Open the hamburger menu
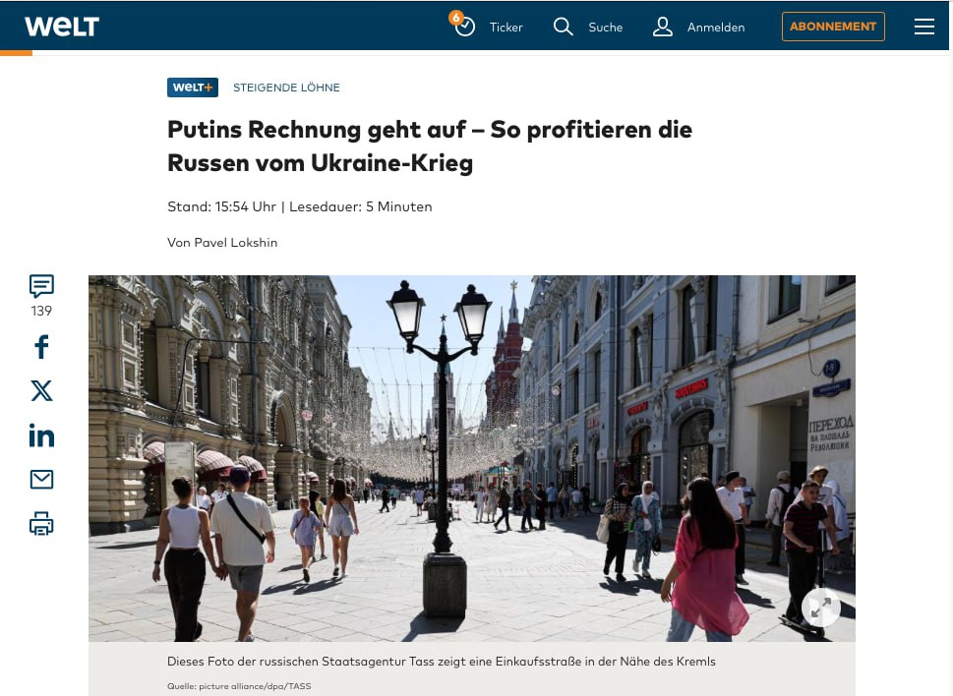 (x=923, y=27)
